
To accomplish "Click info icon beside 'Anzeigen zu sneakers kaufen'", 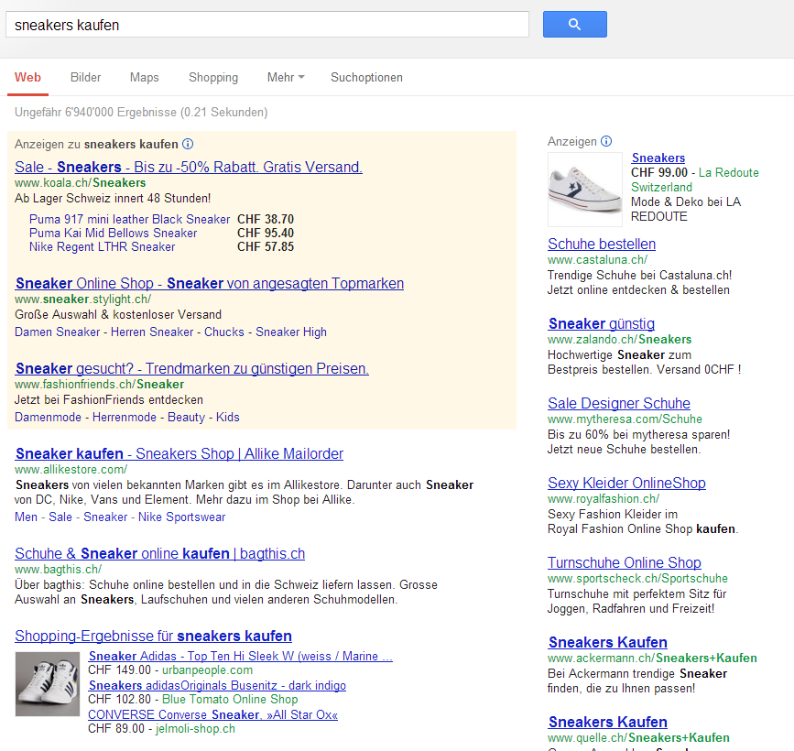I will [188, 144].
